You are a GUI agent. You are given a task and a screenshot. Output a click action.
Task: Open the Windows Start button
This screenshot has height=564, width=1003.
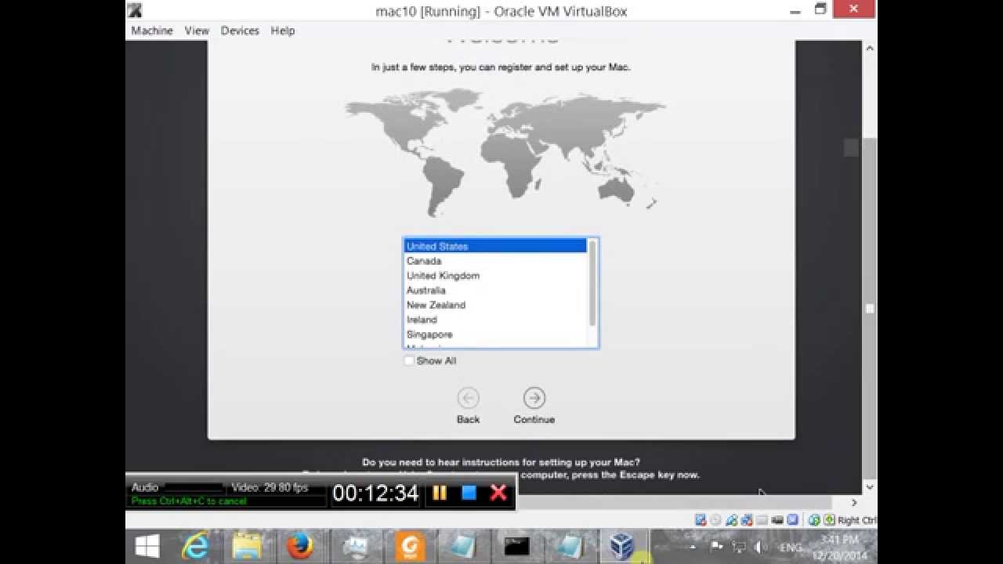click(x=147, y=546)
